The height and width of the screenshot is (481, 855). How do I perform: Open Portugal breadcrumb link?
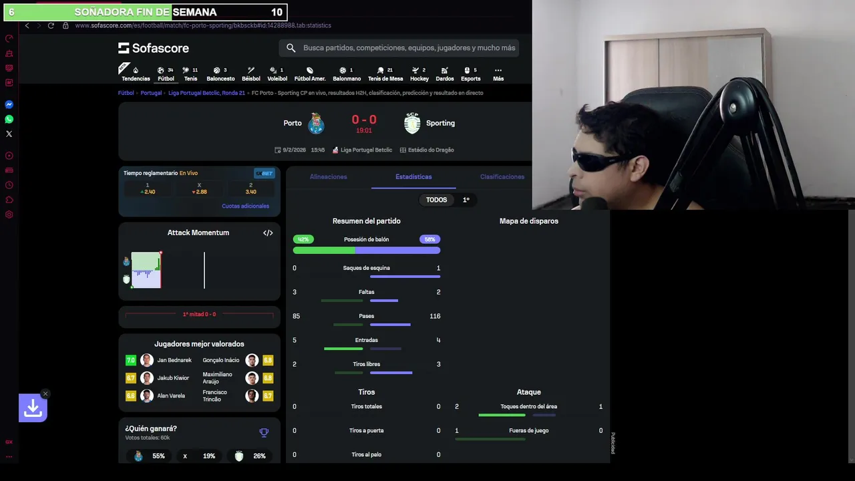[x=151, y=93]
